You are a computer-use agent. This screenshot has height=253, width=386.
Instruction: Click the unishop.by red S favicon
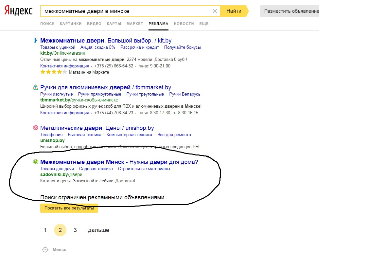click(x=36, y=128)
